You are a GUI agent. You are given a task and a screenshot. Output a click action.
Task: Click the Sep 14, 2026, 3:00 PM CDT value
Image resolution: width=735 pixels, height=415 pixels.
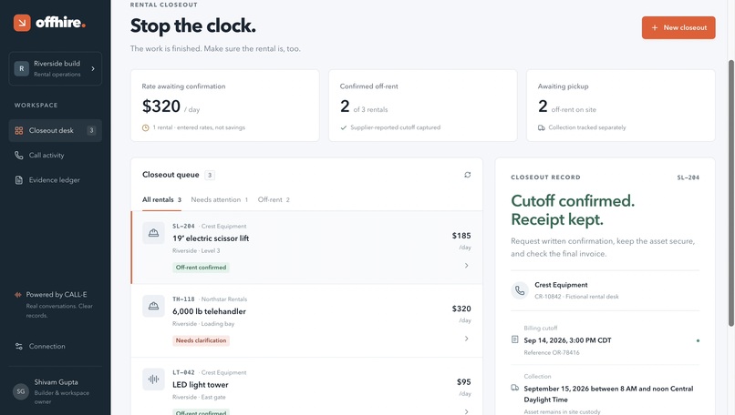pyautogui.click(x=567, y=340)
